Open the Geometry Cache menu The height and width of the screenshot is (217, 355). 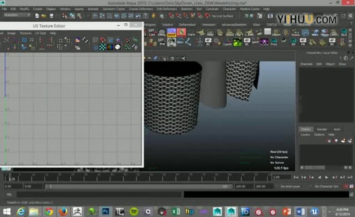pyautogui.click(x=114, y=9)
